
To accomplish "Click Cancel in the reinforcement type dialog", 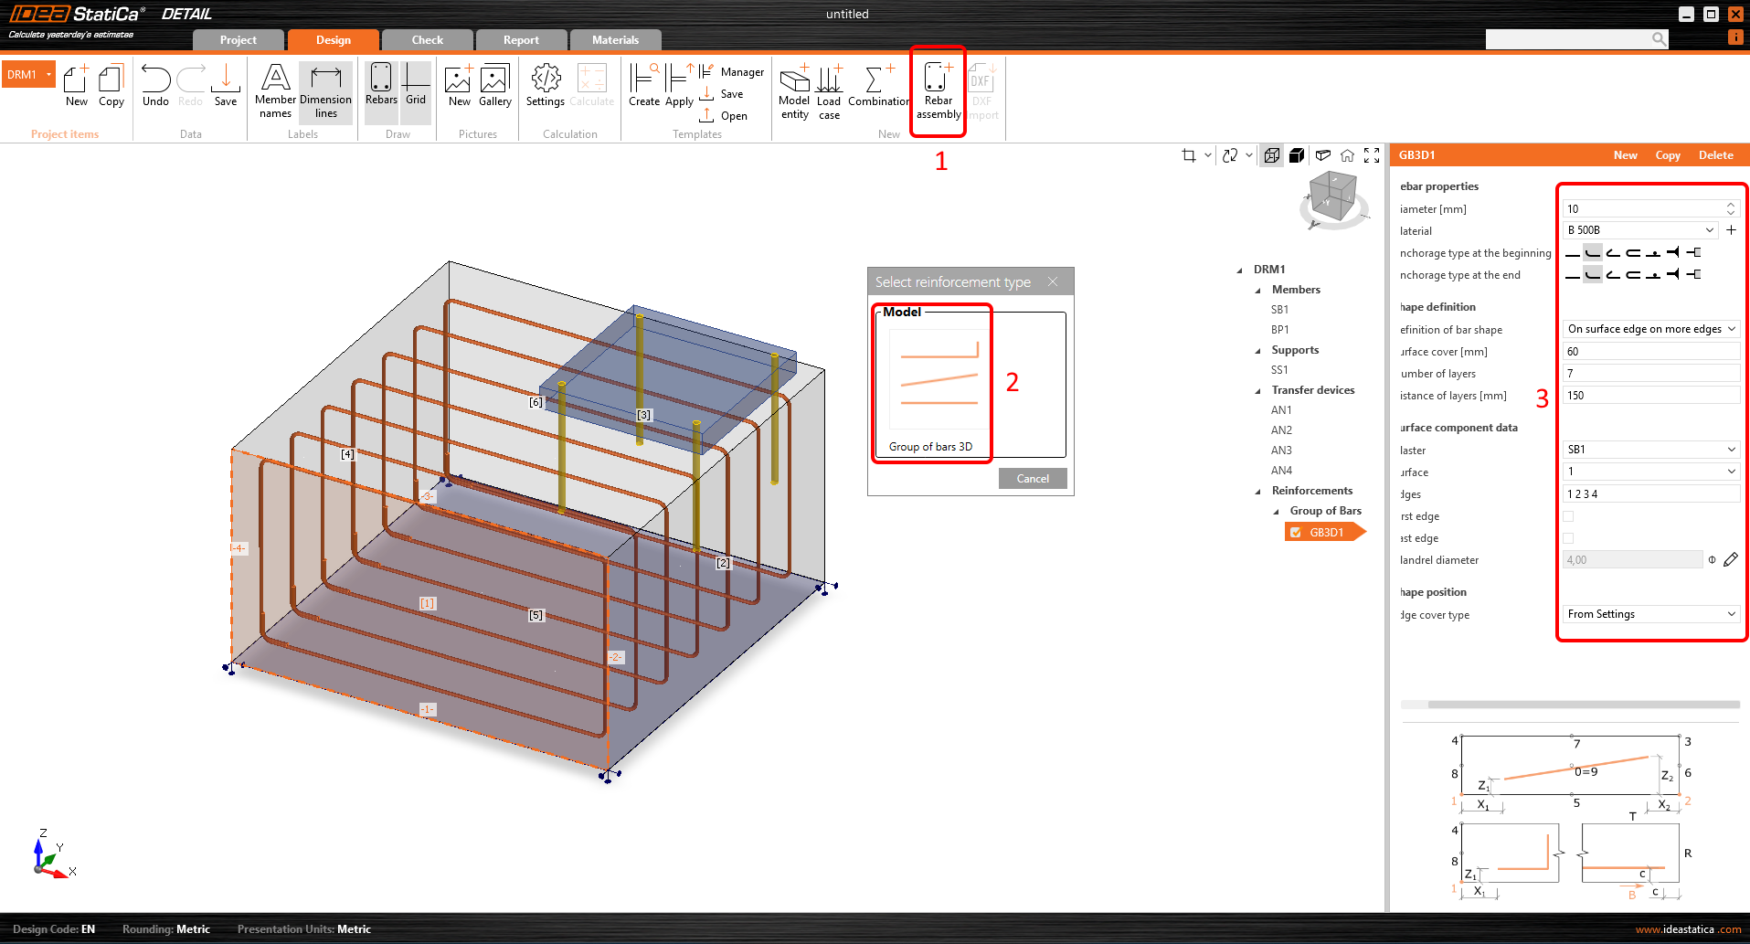I will (1032, 478).
